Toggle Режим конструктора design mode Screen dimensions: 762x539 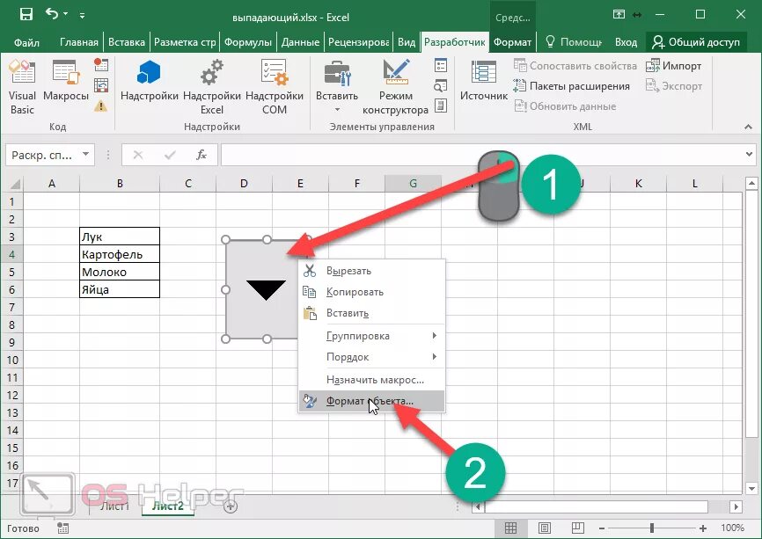tap(396, 87)
